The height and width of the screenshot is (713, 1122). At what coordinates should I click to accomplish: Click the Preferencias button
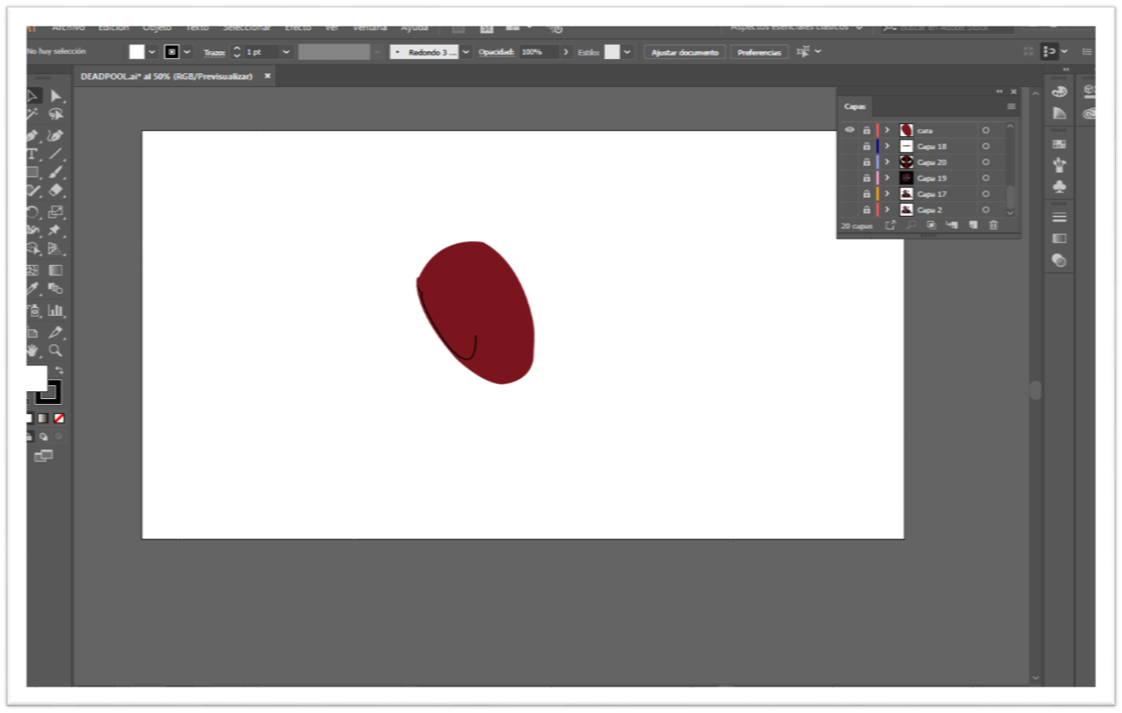pyautogui.click(x=759, y=52)
